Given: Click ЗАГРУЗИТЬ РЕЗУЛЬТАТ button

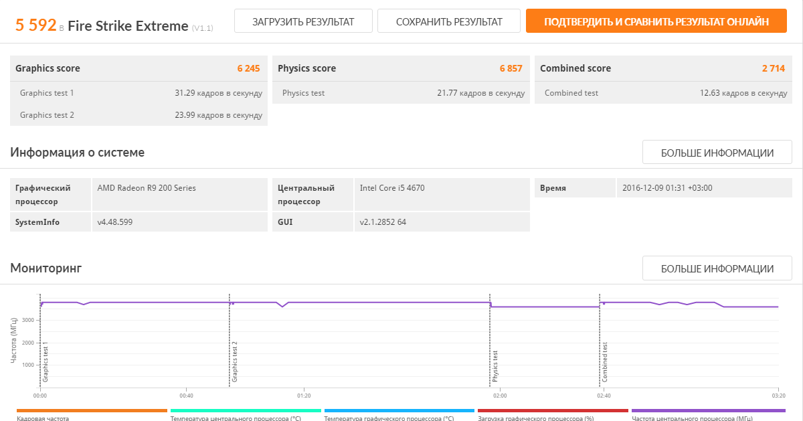Looking at the screenshot, I should (x=303, y=21).
